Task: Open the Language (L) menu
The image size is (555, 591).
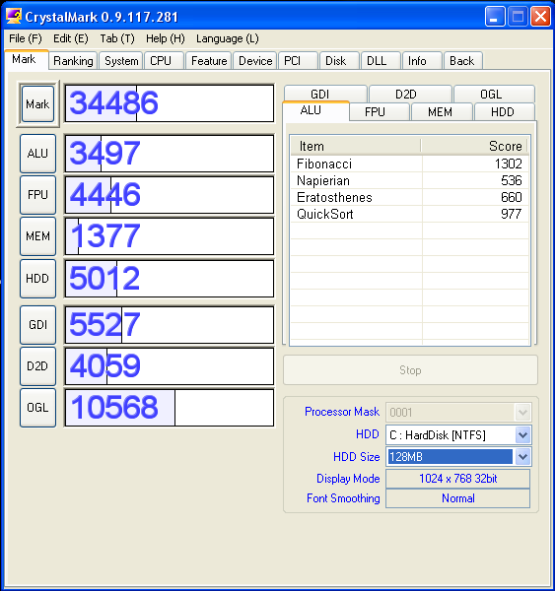Action: (228, 38)
